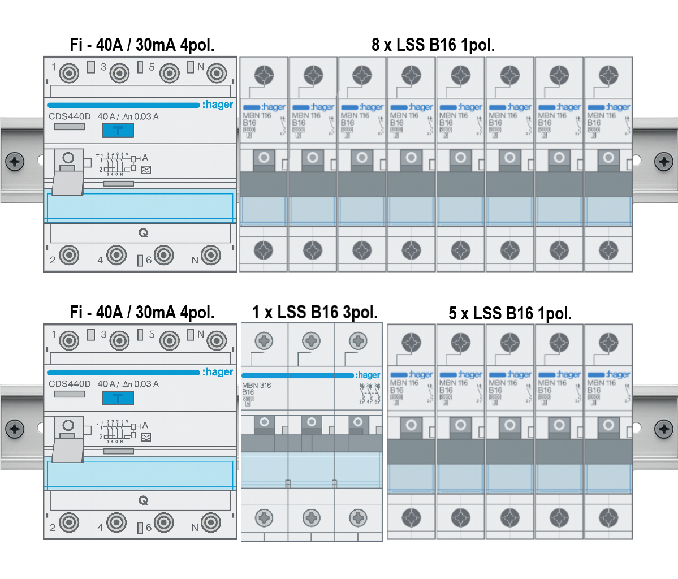Click upper N terminal screw on top RCD
This screenshot has width=678, height=579.
click(216, 73)
